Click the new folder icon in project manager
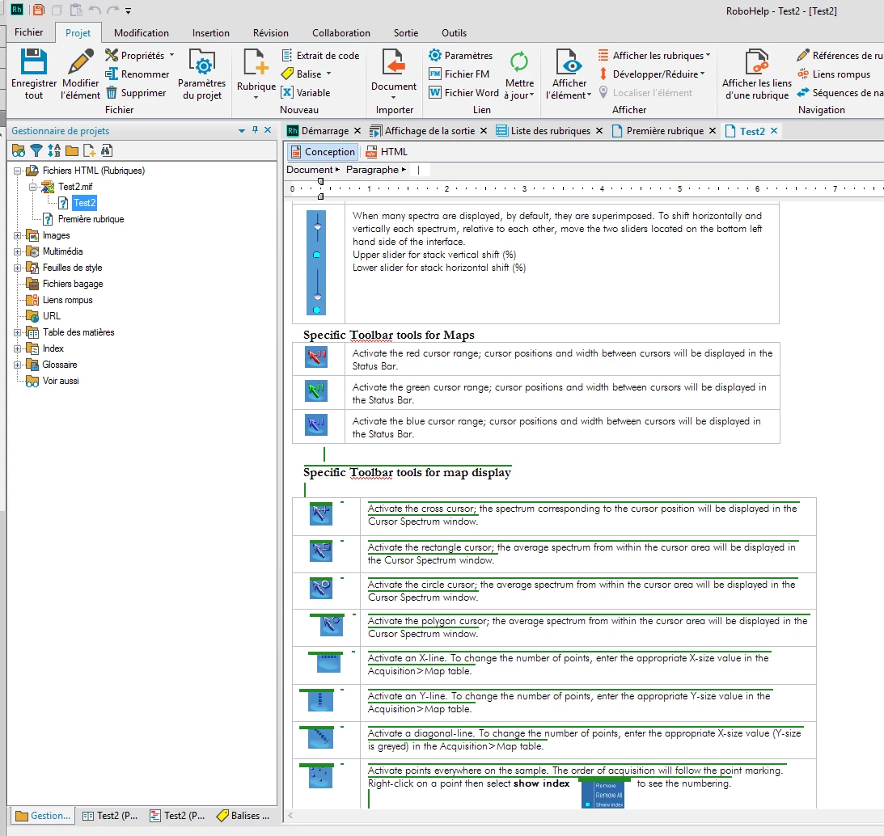 point(72,150)
